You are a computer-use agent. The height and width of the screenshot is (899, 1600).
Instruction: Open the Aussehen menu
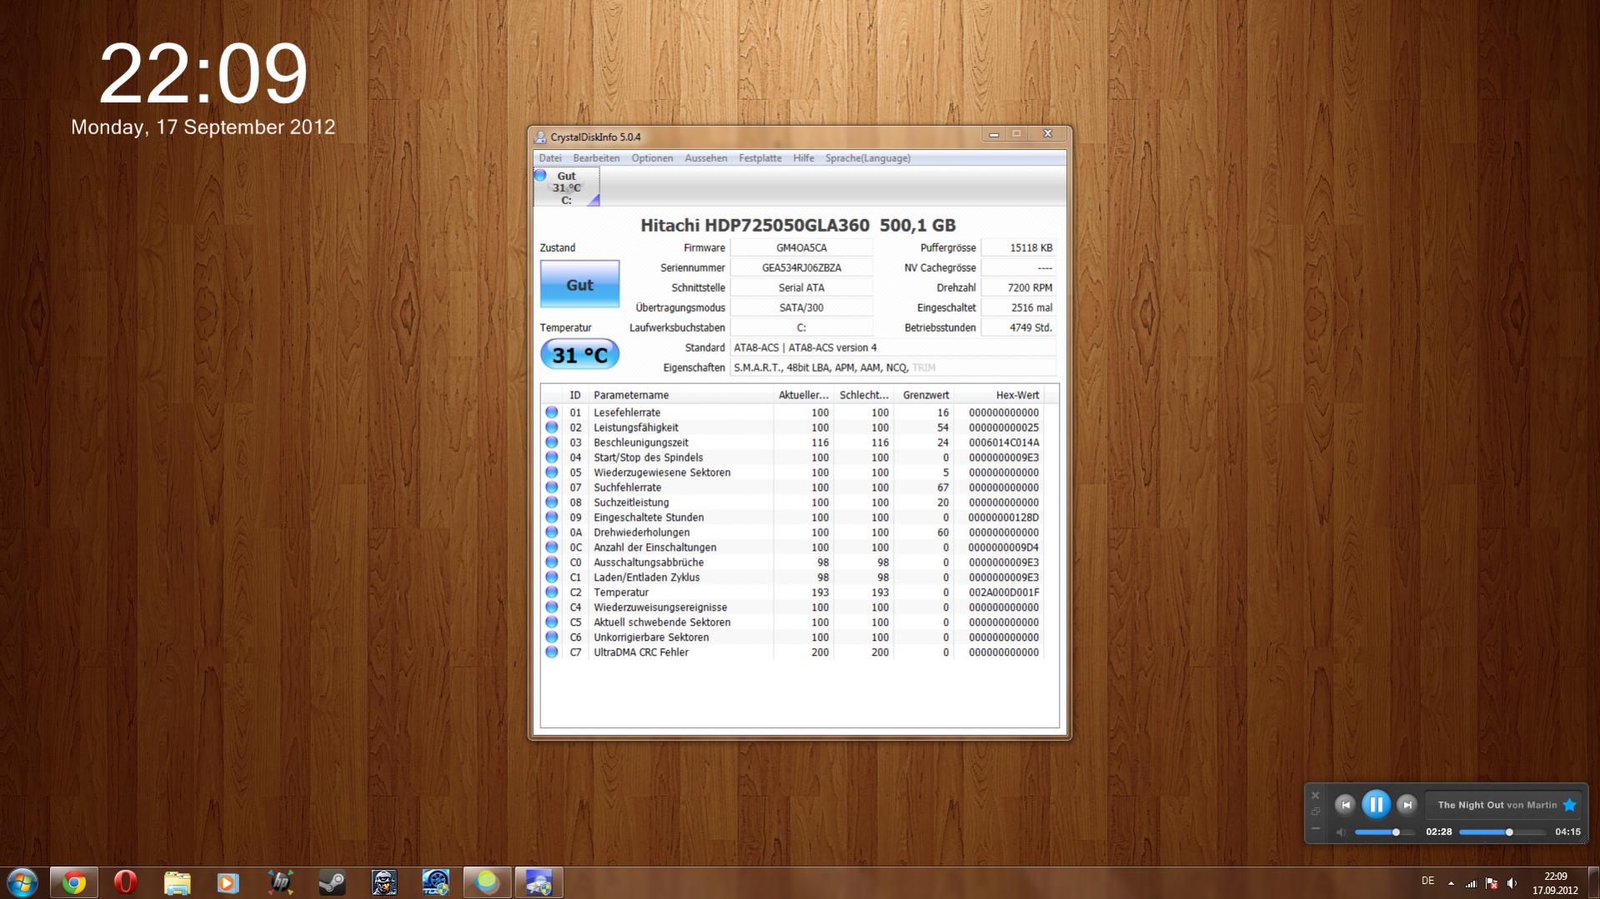pos(705,158)
